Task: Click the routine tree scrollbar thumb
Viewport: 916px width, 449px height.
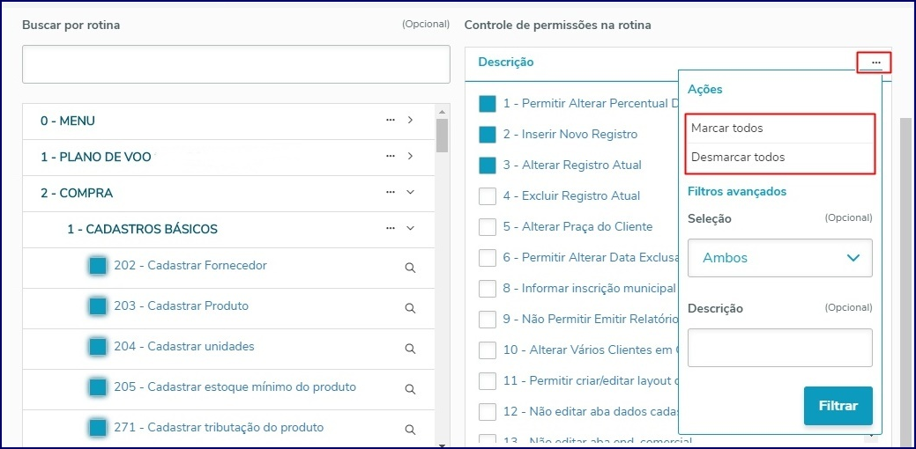Action: [442, 136]
